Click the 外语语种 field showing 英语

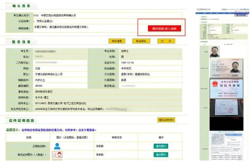151,80
